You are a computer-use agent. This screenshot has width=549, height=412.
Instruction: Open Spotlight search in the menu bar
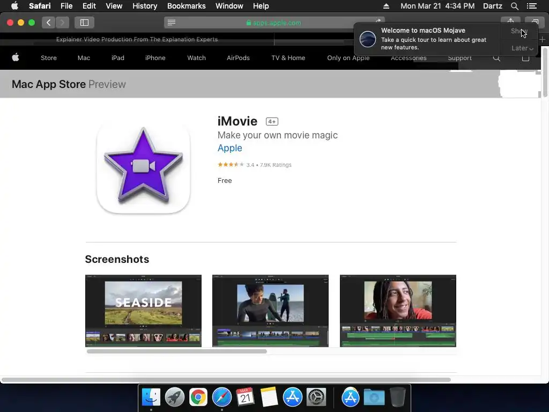pyautogui.click(x=514, y=6)
